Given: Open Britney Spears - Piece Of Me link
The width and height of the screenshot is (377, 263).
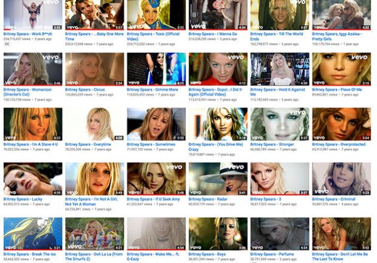Looking at the screenshot, I should tap(337, 89).
